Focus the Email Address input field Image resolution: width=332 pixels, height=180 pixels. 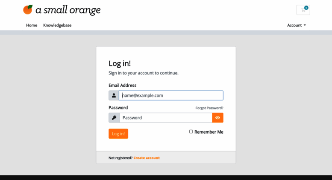[x=171, y=95]
